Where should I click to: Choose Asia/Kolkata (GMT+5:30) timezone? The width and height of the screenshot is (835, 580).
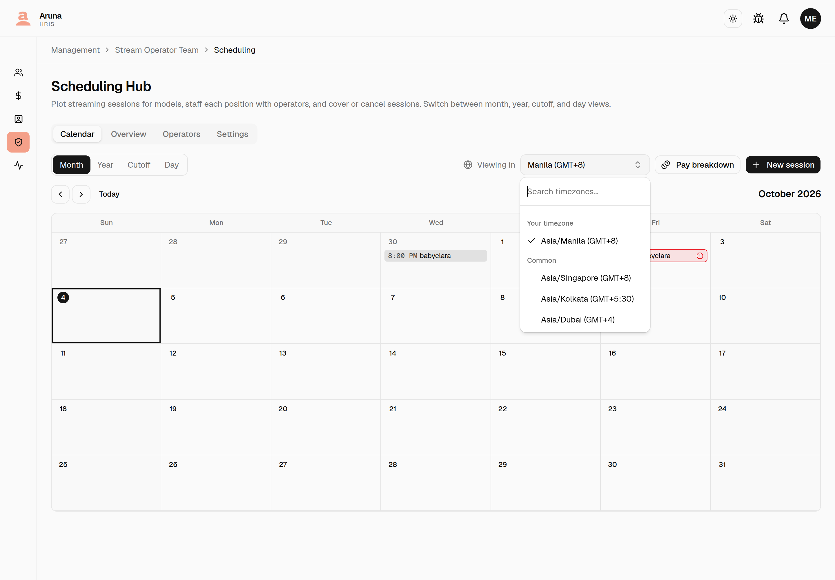(x=585, y=299)
